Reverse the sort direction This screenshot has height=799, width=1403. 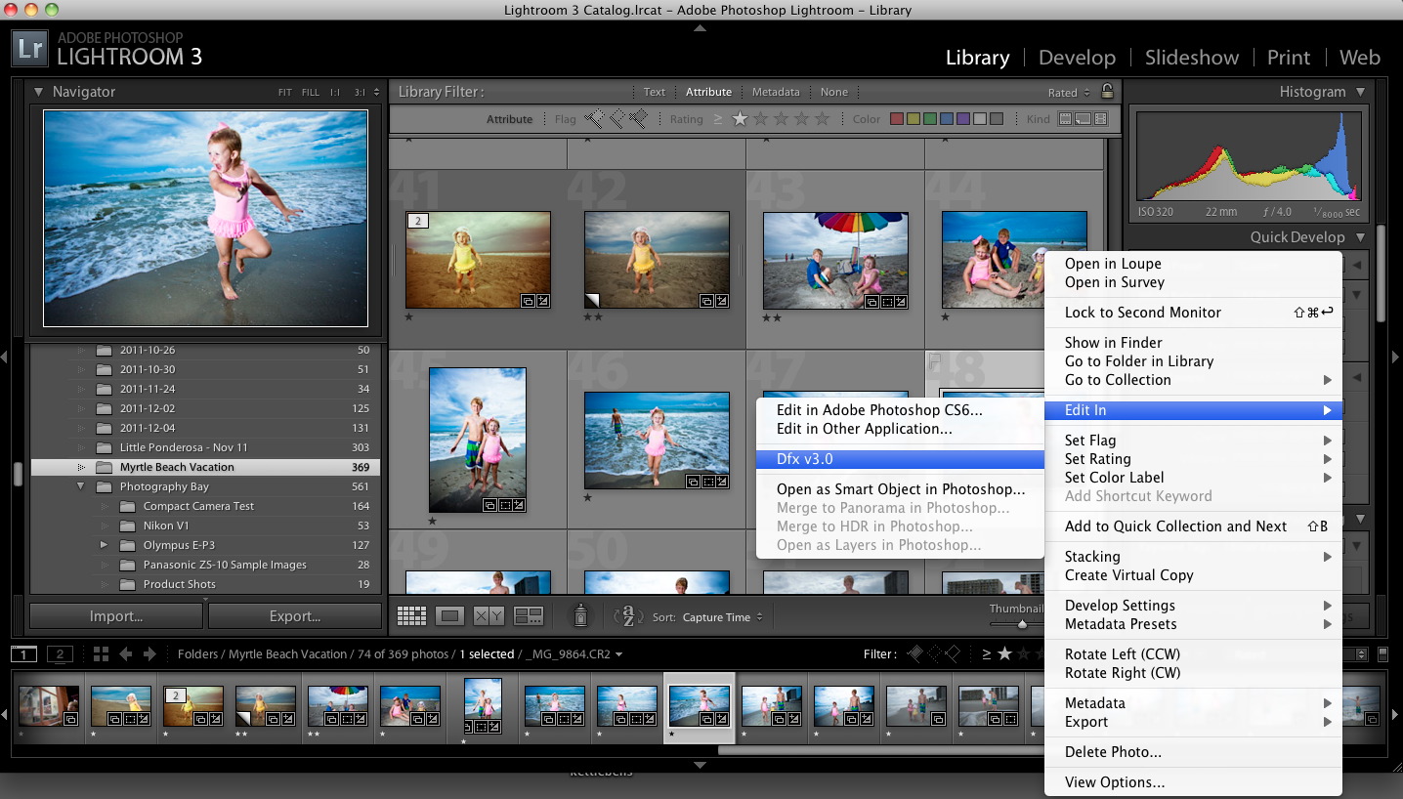[628, 616]
